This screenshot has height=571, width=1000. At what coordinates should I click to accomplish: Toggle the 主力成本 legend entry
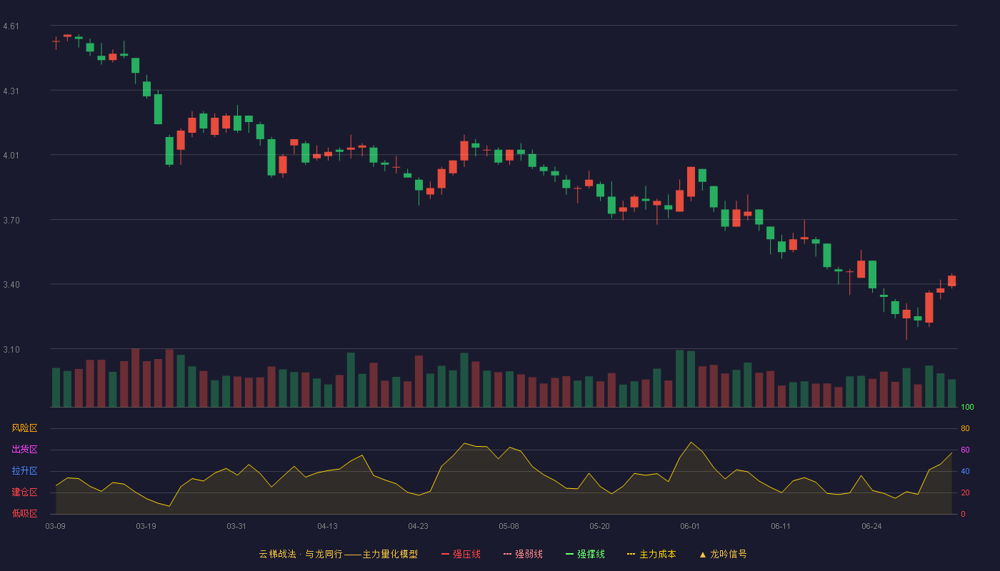[x=651, y=554]
